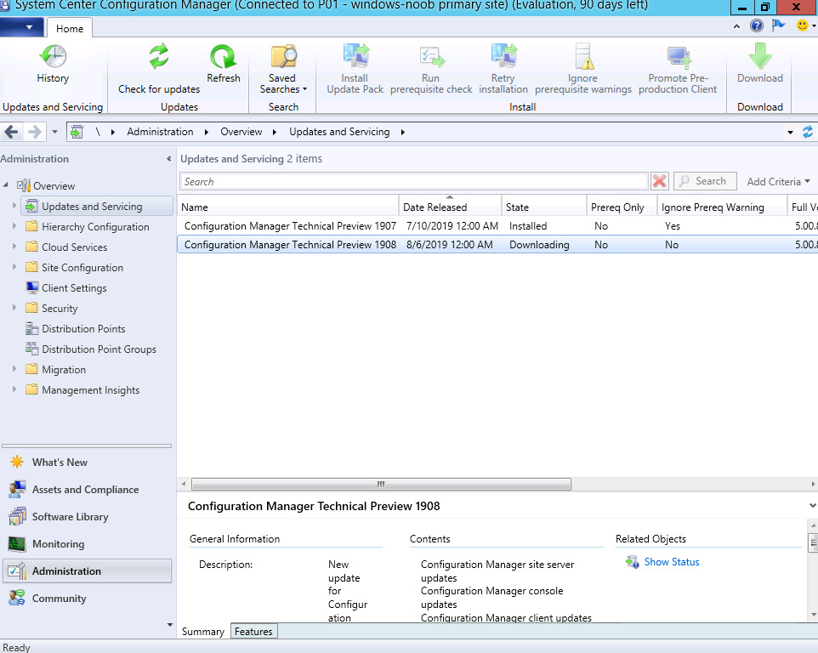
Task: Expand Hierarchy Configuration node
Action: coord(14,226)
